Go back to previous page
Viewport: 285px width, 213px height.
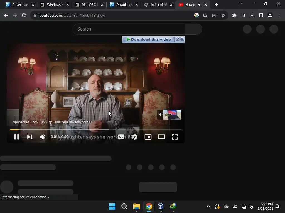[6, 16]
